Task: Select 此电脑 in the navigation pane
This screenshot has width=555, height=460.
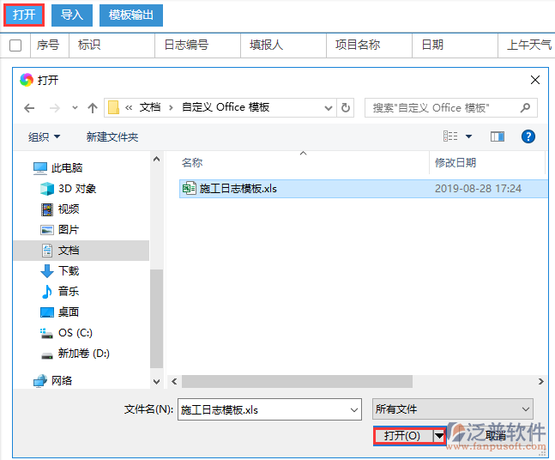Action: (57, 168)
